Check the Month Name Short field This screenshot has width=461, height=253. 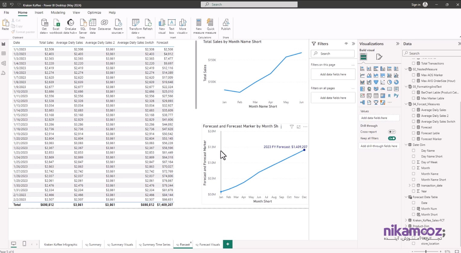point(414,180)
